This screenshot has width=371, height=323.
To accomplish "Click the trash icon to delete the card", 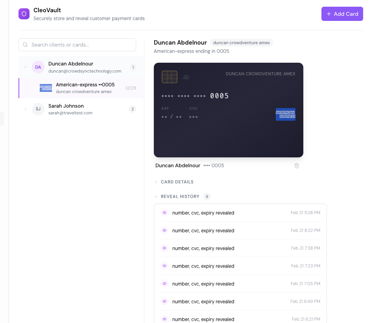I will click(x=297, y=166).
